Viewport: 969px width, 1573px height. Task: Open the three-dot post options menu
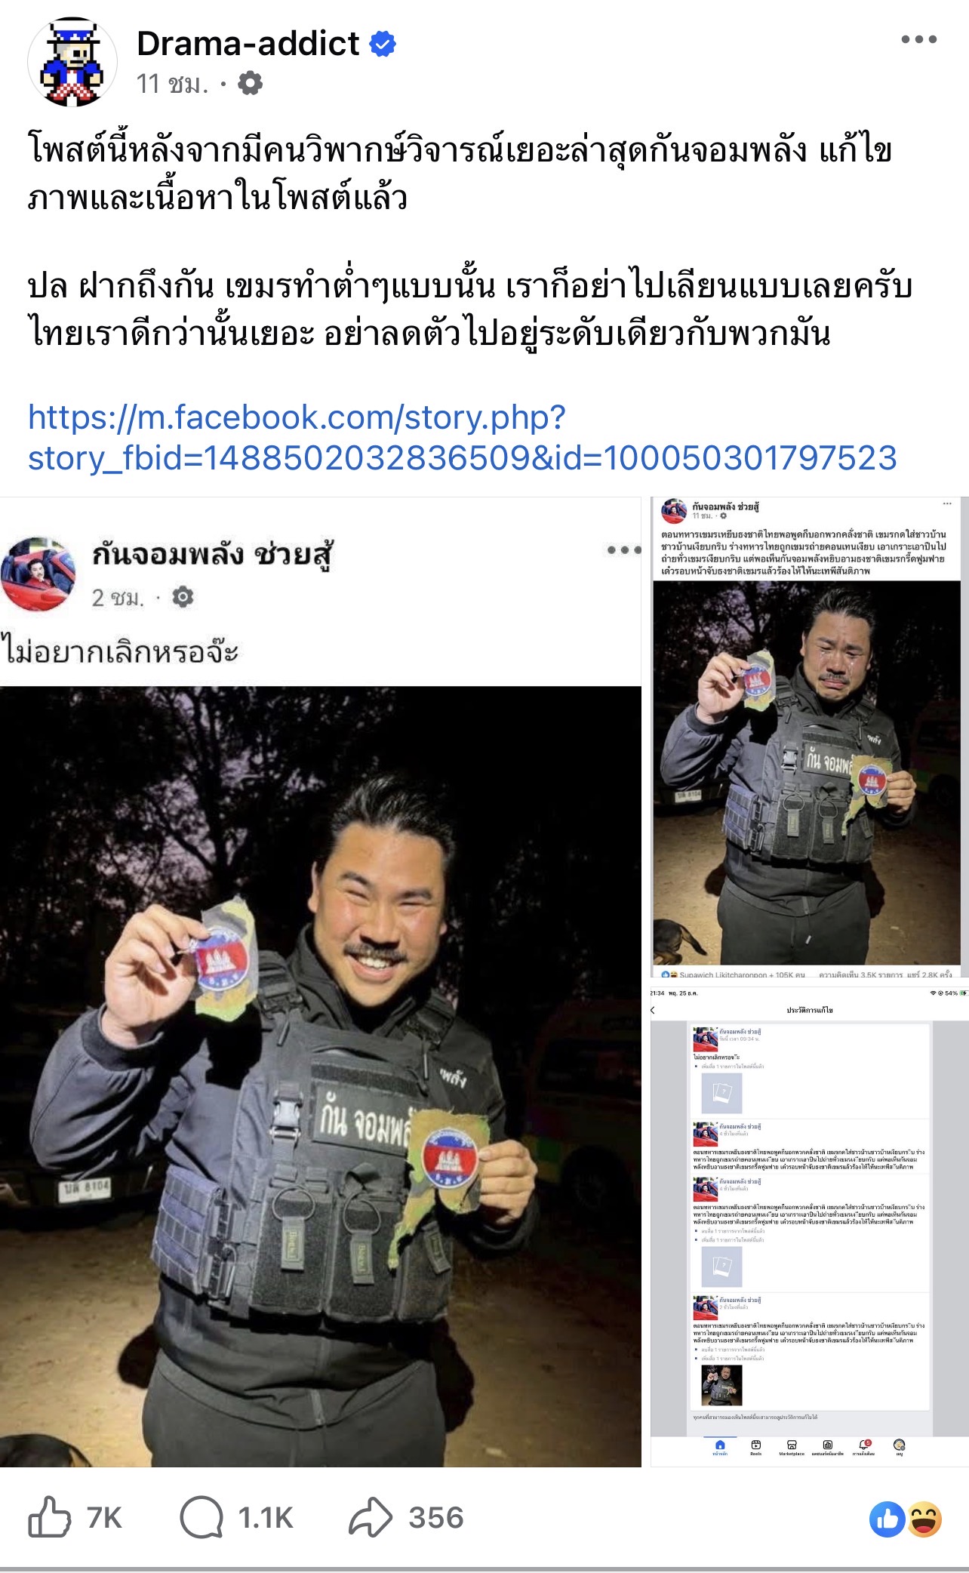coord(918,39)
